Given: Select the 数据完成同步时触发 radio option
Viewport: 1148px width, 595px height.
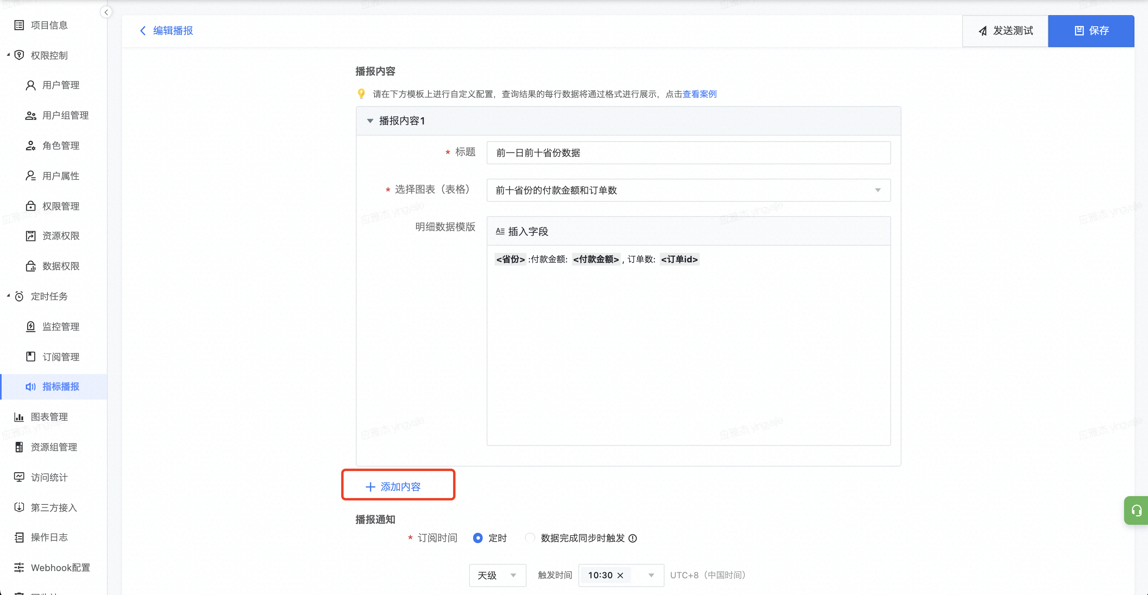Looking at the screenshot, I should pos(530,538).
